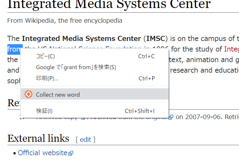The width and height of the screenshot is (239, 161).
Task: Click the orange Collect new word icon
Action: point(28,94)
